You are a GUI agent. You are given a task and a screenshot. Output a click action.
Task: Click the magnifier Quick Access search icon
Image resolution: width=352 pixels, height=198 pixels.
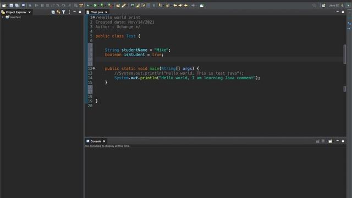coord(314,5)
